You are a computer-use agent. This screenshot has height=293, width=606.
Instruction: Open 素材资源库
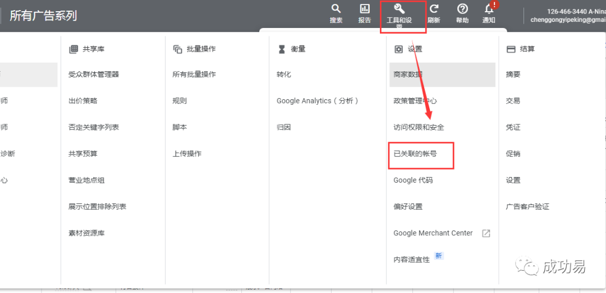coord(86,233)
